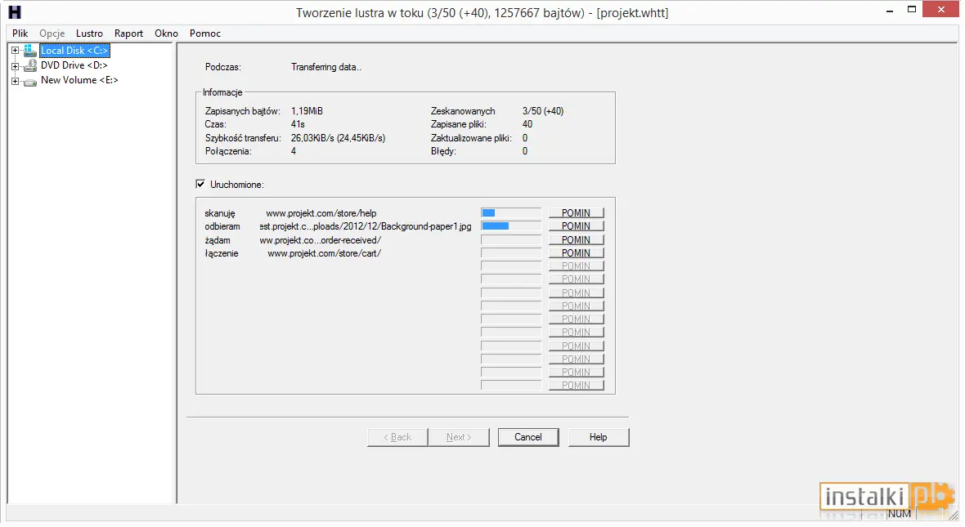965x527 pixels.
Task: Click the 3/50 (+40) scanned value
Action: [x=543, y=111]
